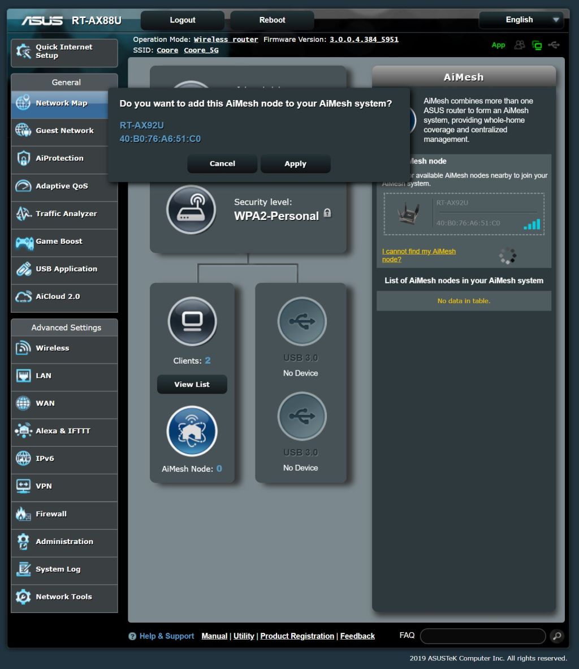Click the Network Tools icon

click(x=23, y=597)
